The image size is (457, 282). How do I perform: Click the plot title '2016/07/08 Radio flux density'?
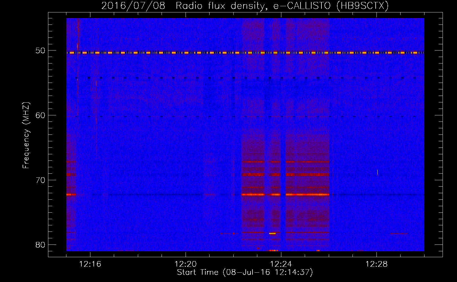[x=184, y=6]
